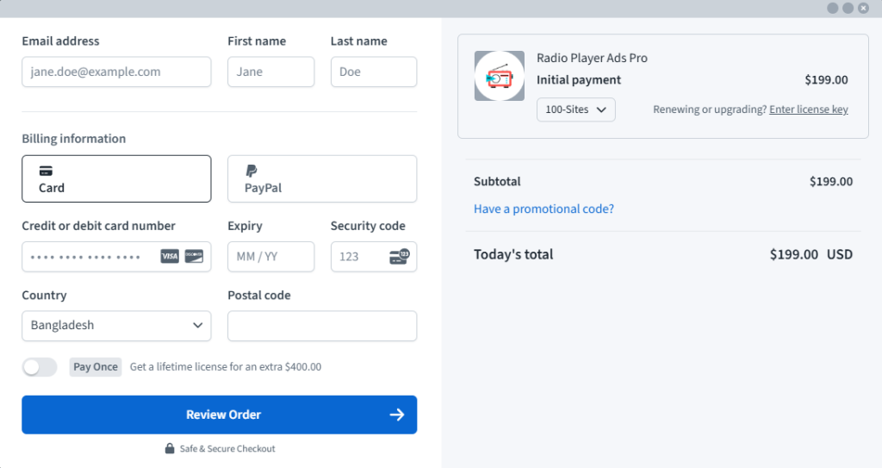
Task: Click the arrow on Review Order
Action: click(x=396, y=415)
